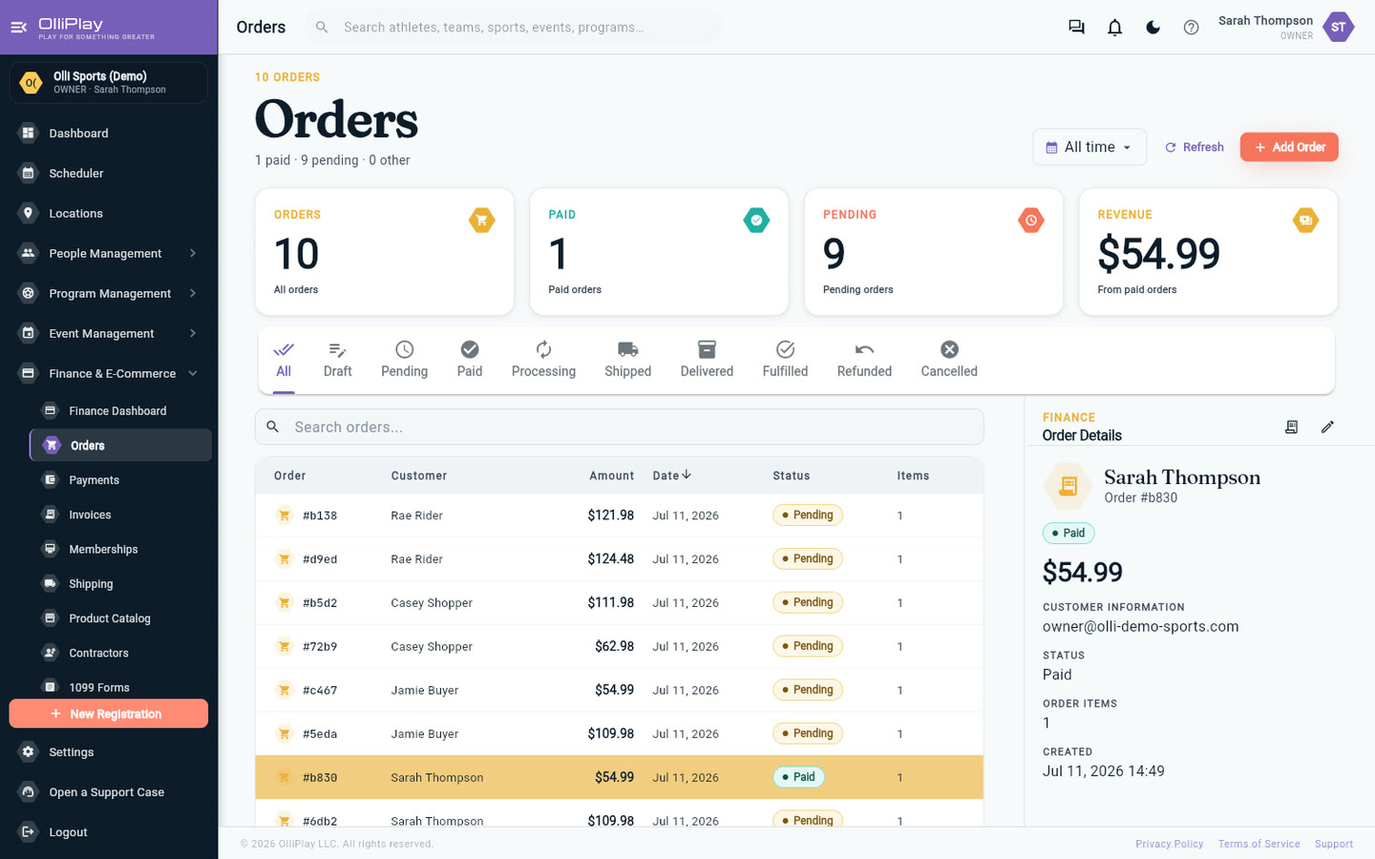The height and width of the screenshot is (859, 1375).
Task: Click the Search orders input field
Action: (619, 427)
